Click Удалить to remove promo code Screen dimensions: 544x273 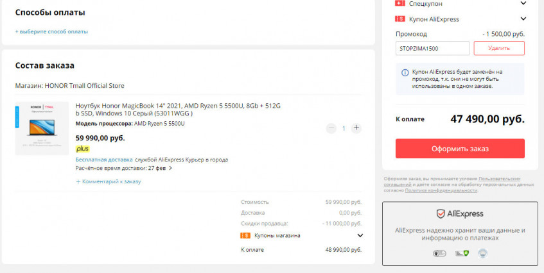click(x=499, y=48)
